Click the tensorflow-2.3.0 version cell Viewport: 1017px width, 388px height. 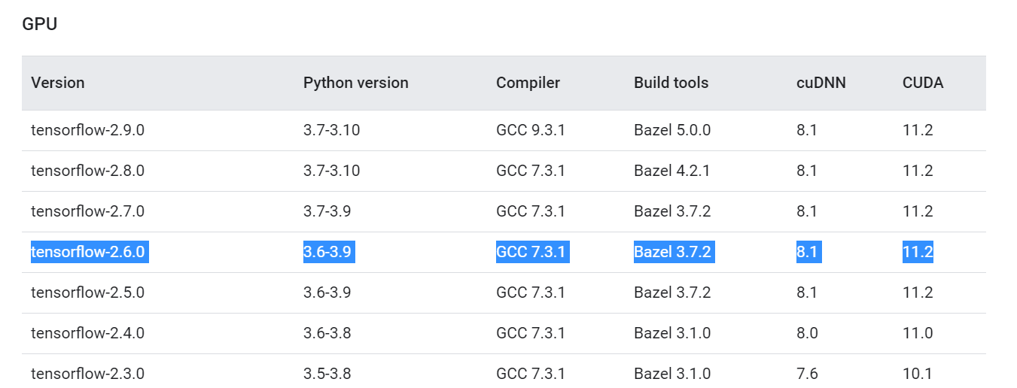87,374
